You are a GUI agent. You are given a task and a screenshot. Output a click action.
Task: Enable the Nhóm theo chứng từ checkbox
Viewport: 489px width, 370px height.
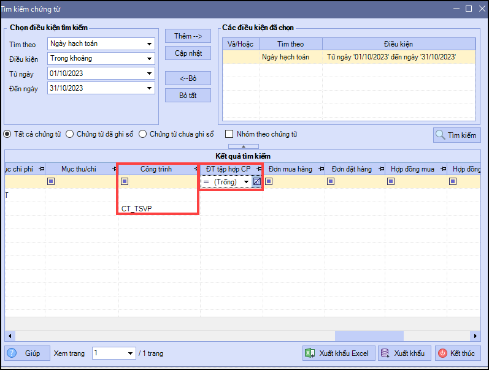pyautogui.click(x=229, y=134)
